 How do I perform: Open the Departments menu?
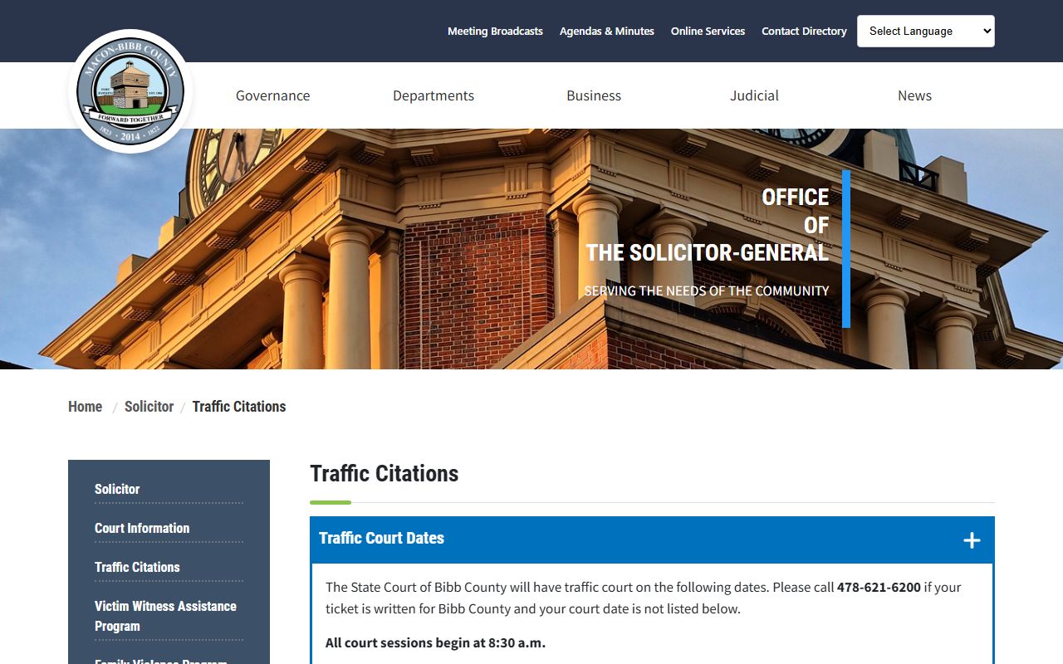click(434, 95)
